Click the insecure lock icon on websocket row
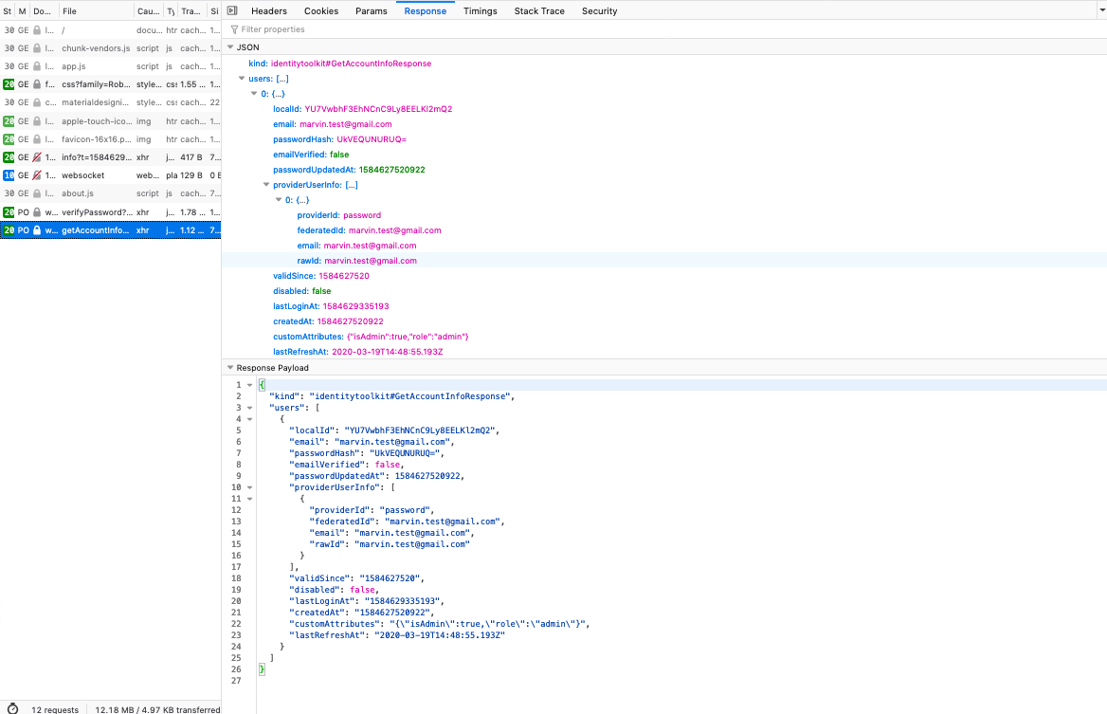Screen dimensions: 1107x714 (x=37, y=175)
